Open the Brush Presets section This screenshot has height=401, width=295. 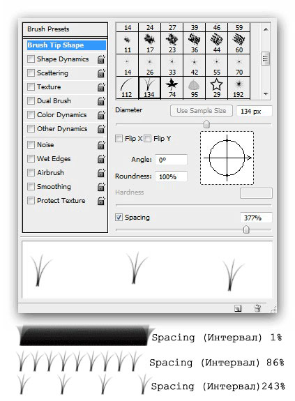pos(65,29)
